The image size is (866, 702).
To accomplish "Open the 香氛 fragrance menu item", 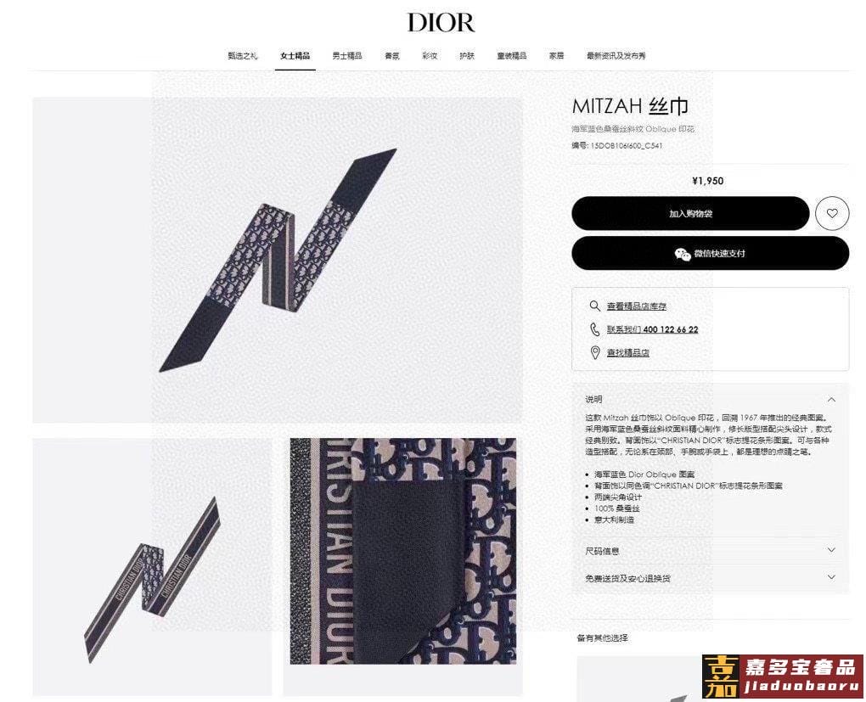I will [x=392, y=56].
